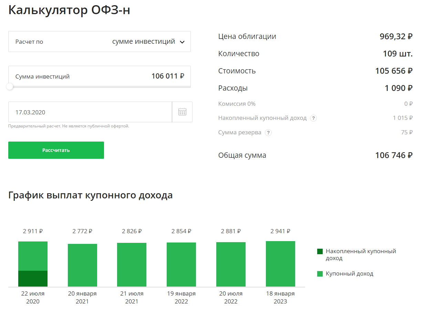
Task: Click dark green Накопленный купонный доход legend swatch
Action: (x=320, y=251)
